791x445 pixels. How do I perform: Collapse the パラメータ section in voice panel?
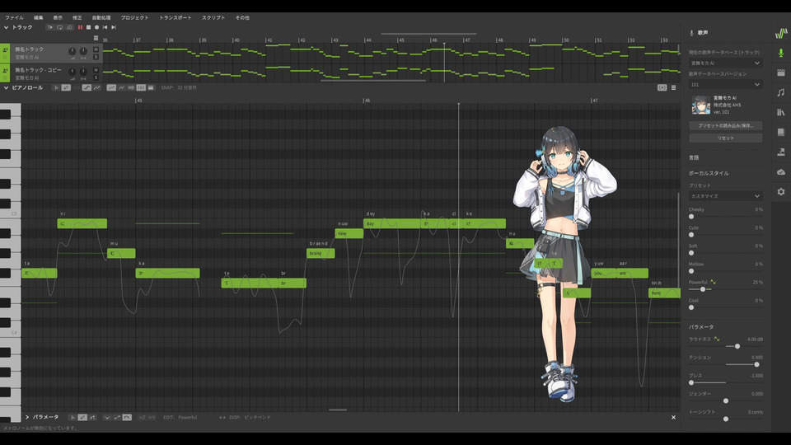tap(701, 327)
